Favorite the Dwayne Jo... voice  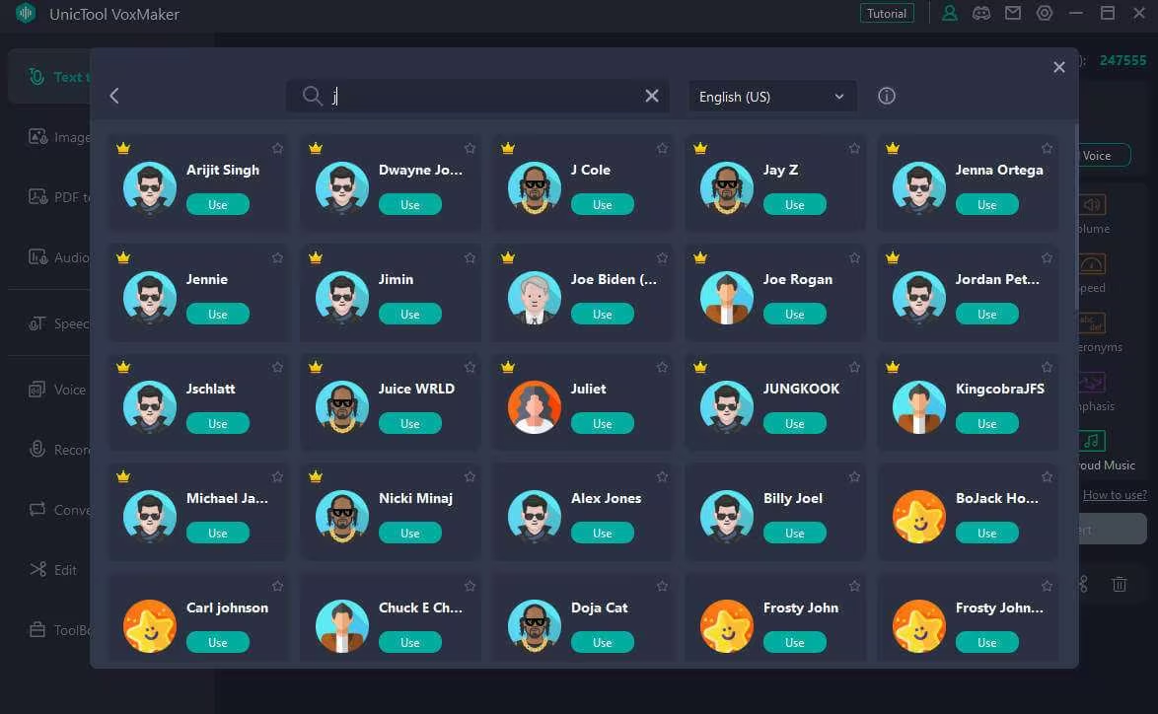coord(470,148)
